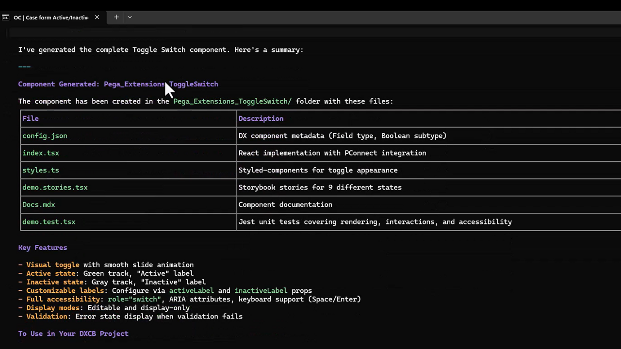Click the config.json file name
This screenshot has height=349, width=621.
[x=45, y=136]
